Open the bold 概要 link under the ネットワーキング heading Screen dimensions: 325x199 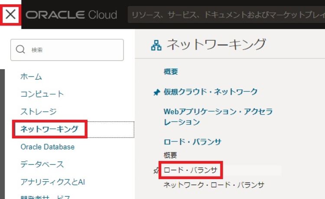(x=171, y=72)
